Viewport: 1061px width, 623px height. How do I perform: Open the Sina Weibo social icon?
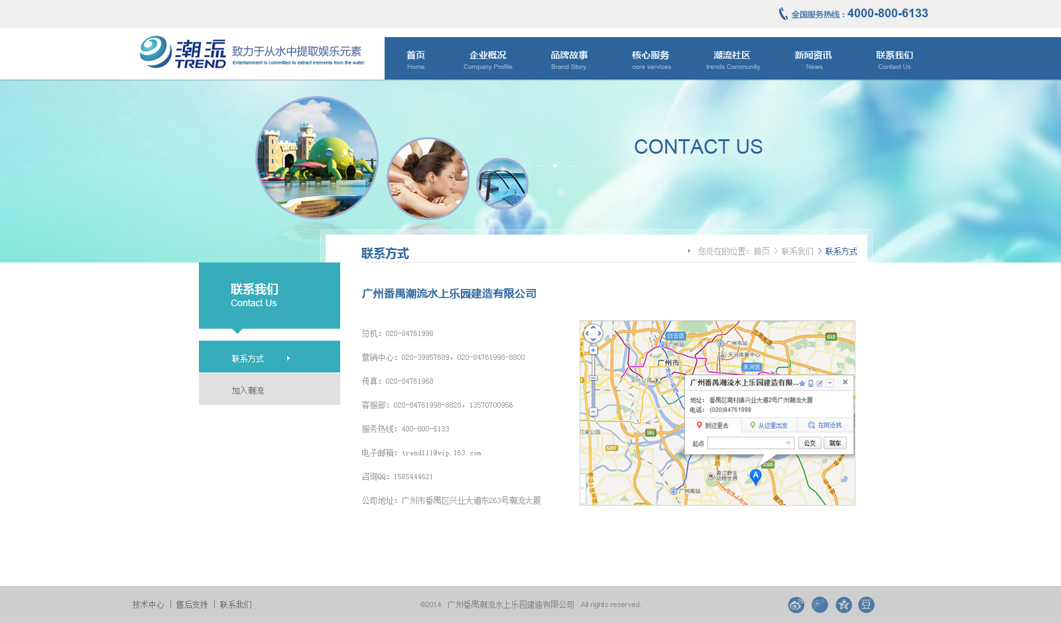pyautogui.click(x=796, y=604)
